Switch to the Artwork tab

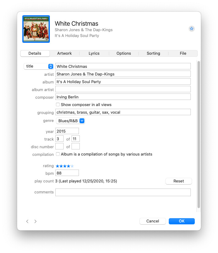tap(65, 53)
